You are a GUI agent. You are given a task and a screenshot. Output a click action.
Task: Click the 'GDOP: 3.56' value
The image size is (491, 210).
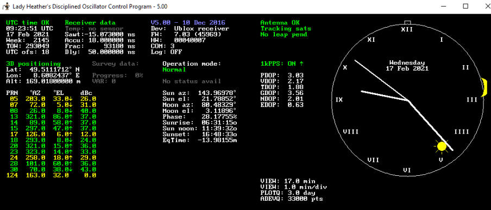point(282,93)
